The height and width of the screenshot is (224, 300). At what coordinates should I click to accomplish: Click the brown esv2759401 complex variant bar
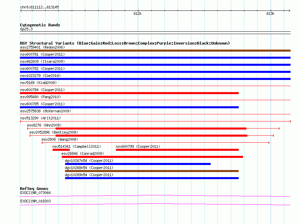pos(155,51)
